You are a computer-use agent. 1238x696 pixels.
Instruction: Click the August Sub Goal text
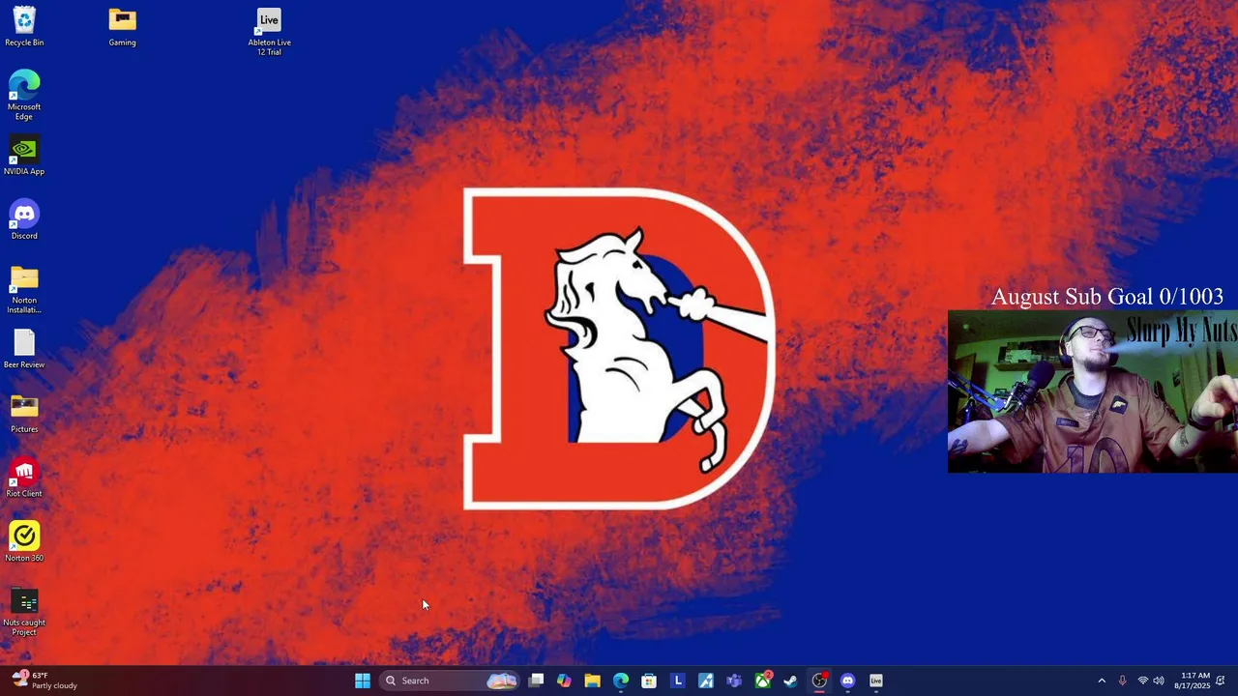(1107, 297)
